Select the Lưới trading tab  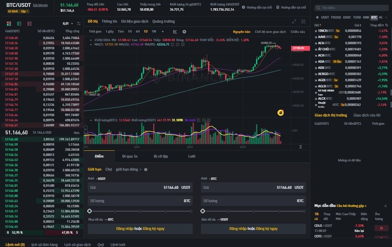tap(191, 156)
